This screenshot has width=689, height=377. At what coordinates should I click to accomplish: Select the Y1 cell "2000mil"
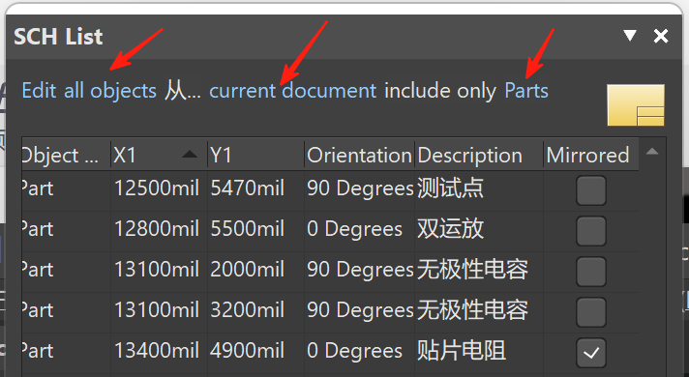coord(255,272)
